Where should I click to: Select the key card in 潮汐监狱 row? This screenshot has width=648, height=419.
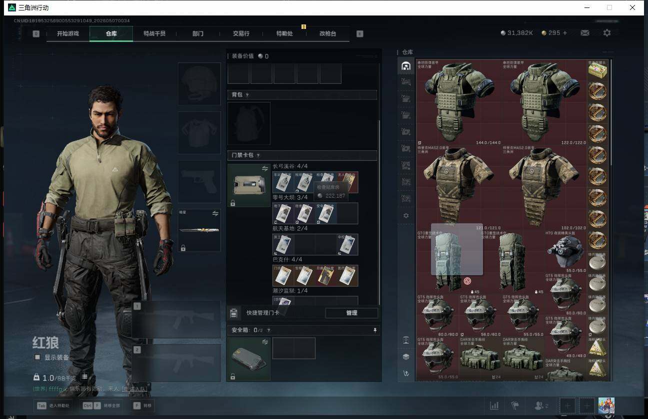pos(283,301)
